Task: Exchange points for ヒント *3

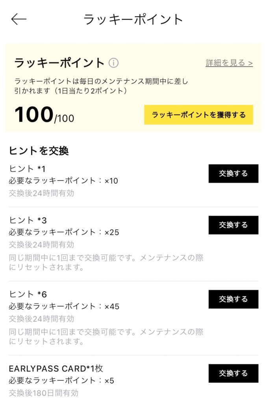Action: (x=233, y=225)
